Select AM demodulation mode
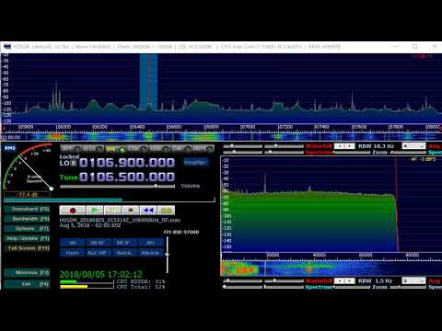 tap(71, 149)
